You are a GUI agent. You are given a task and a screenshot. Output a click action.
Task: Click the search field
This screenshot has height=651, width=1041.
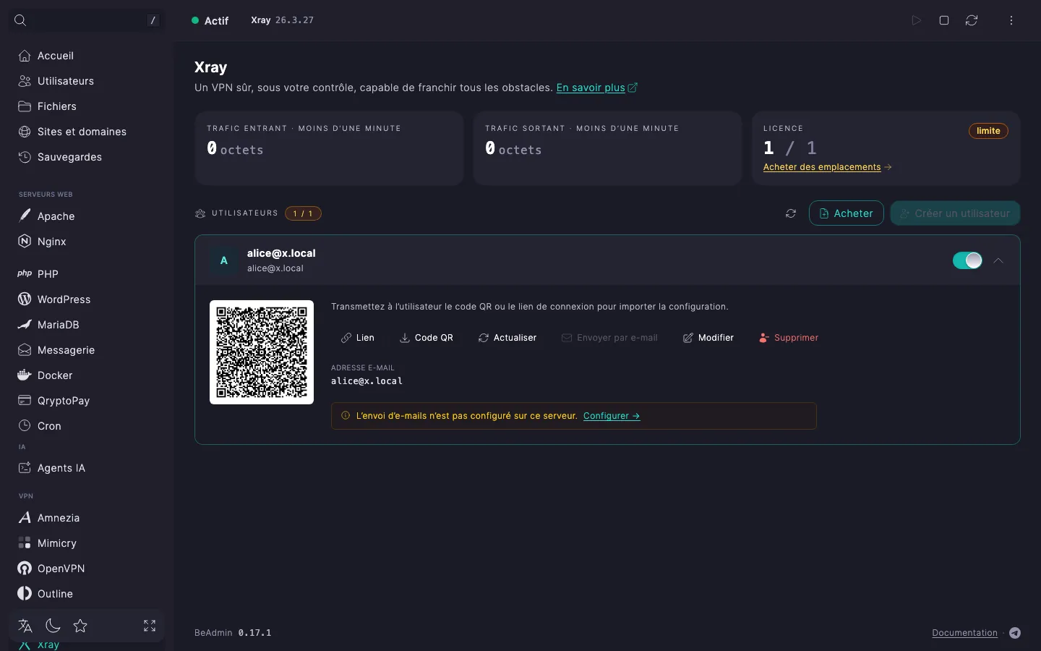click(87, 20)
